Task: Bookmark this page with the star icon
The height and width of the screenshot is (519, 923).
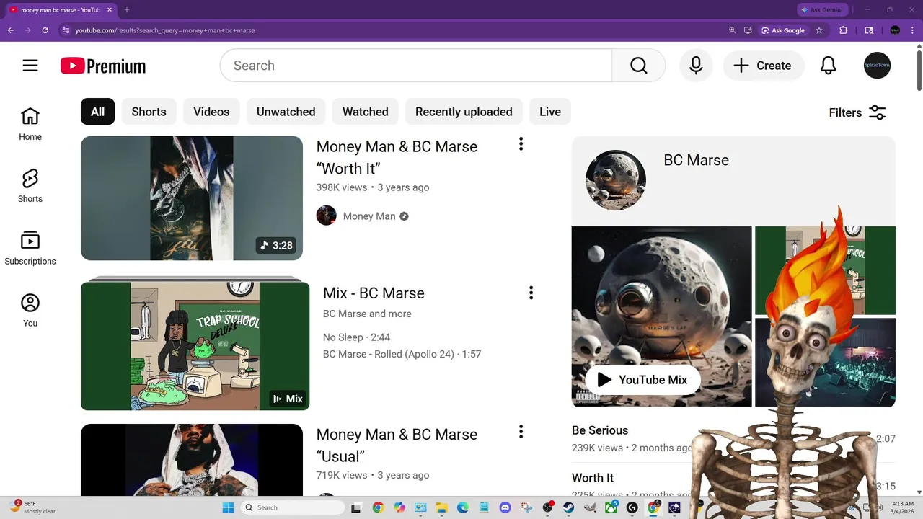Action: (819, 30)
